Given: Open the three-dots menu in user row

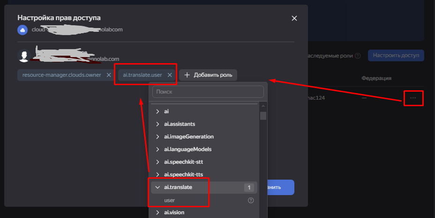Looking at the screenshot, I should [x=413, y=98].
